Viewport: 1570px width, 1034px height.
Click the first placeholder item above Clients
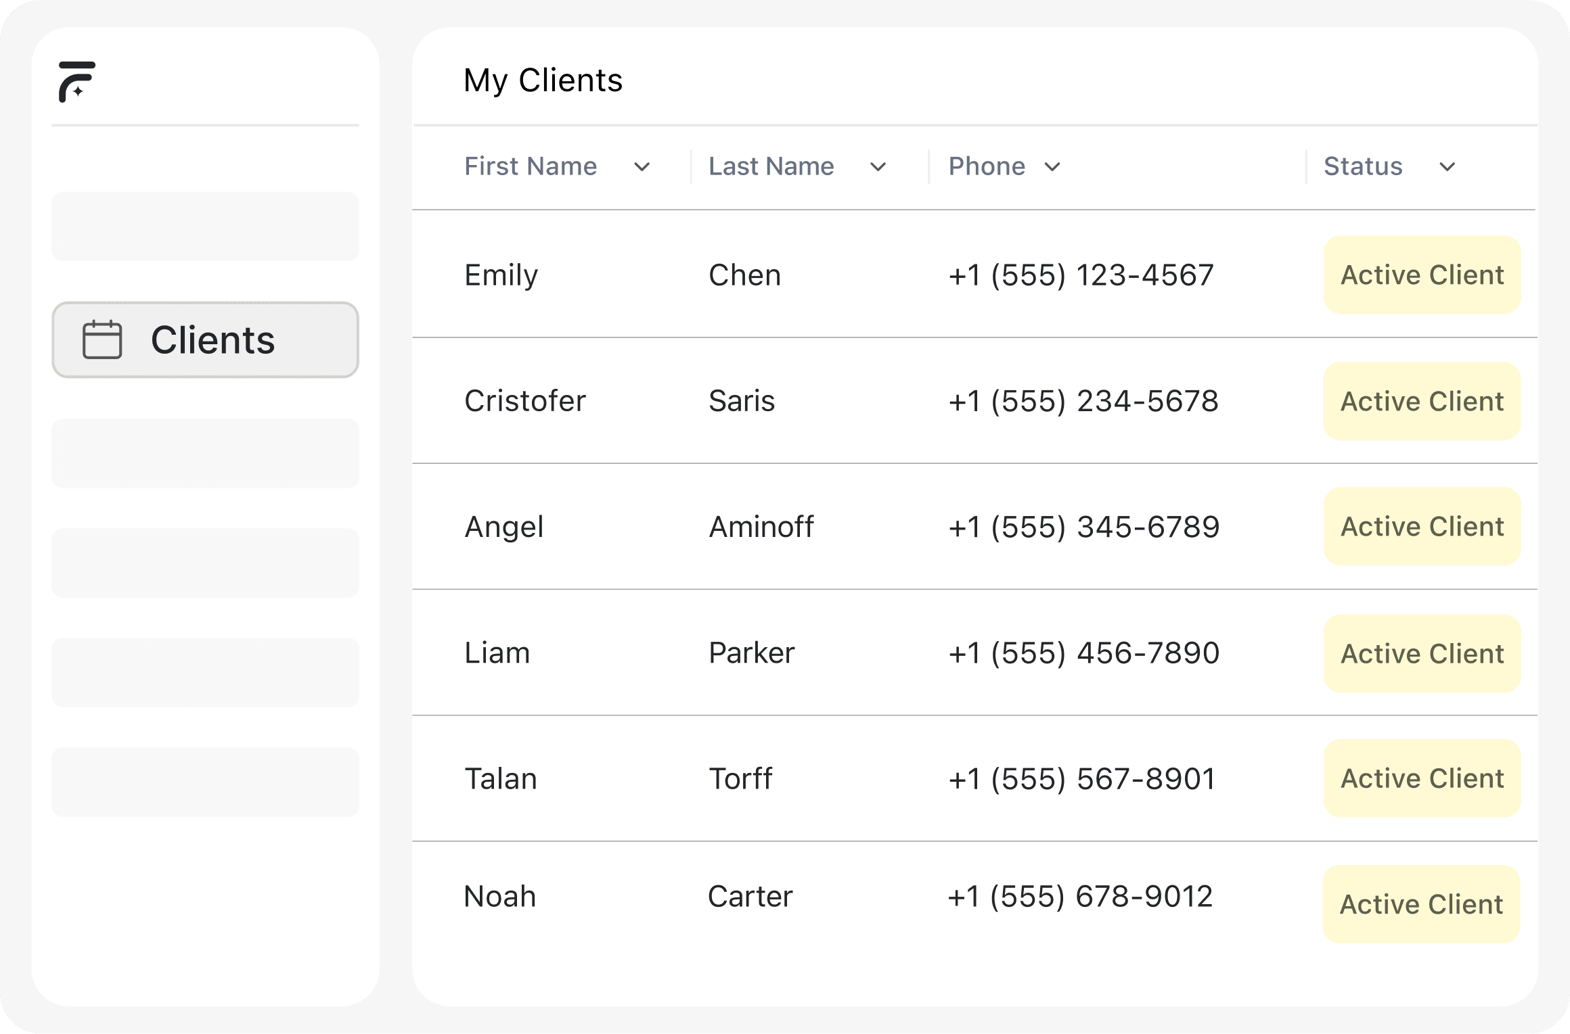205,226
